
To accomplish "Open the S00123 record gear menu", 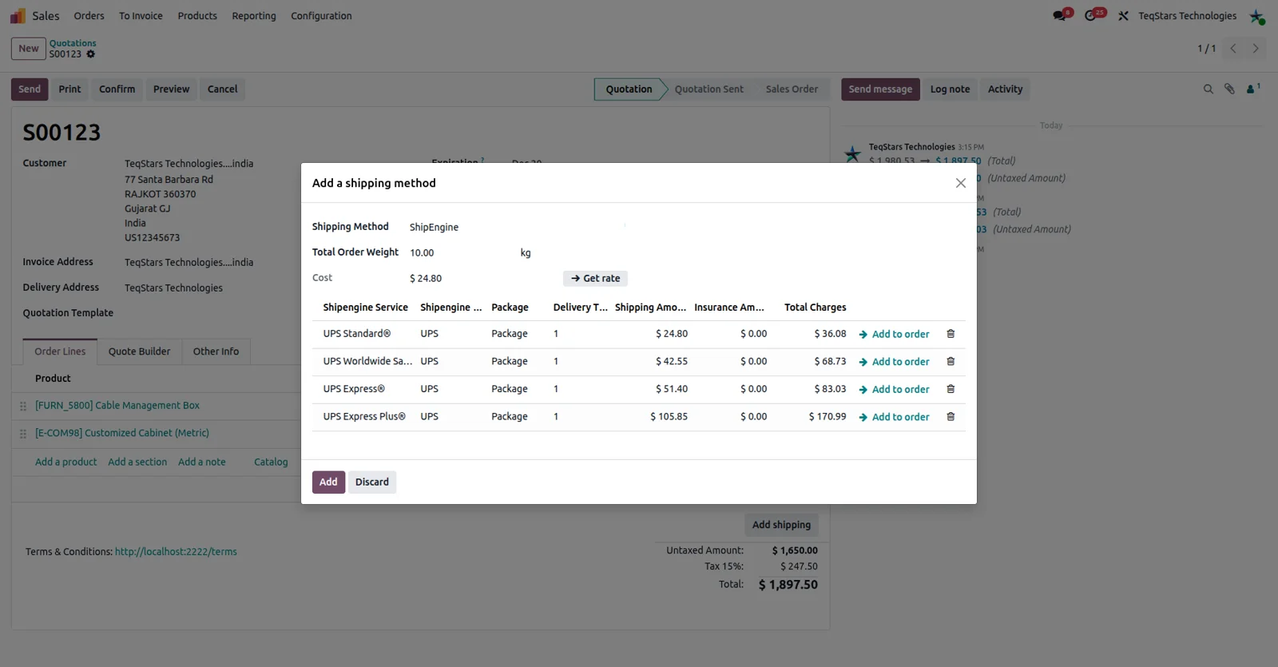I will point(90,54).
